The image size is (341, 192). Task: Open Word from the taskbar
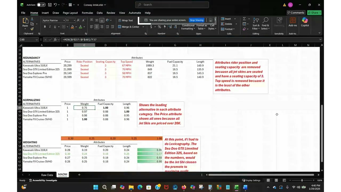tap(245, 187)
